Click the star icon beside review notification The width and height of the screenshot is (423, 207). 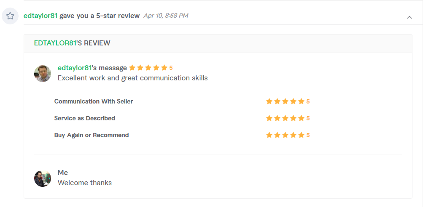click(x=10, y=16)
